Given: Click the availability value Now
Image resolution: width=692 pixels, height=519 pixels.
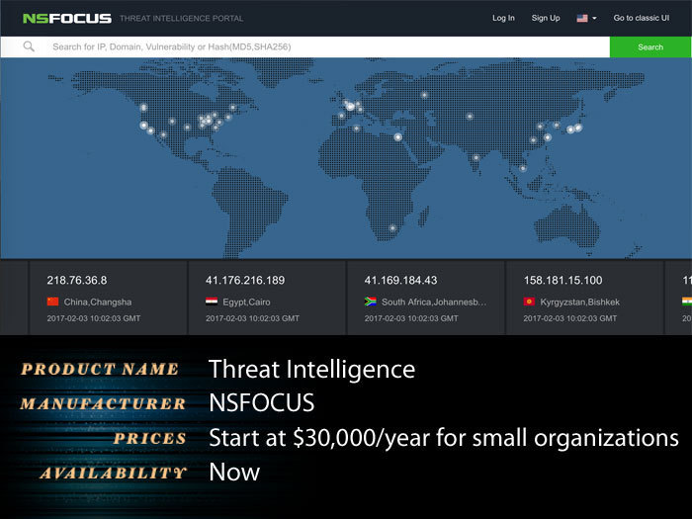Looking at the screenshot, I should (234, 472).
